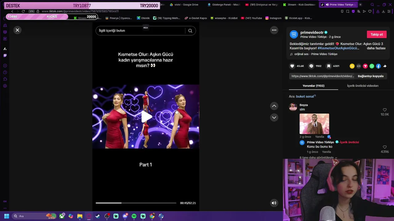Open wiseephe - KickBot bookmark
The image size is (394, 221).
[x=224, y=18]
